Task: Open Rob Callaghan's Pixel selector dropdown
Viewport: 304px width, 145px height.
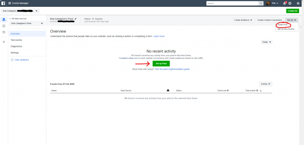Action: point(27,23)
